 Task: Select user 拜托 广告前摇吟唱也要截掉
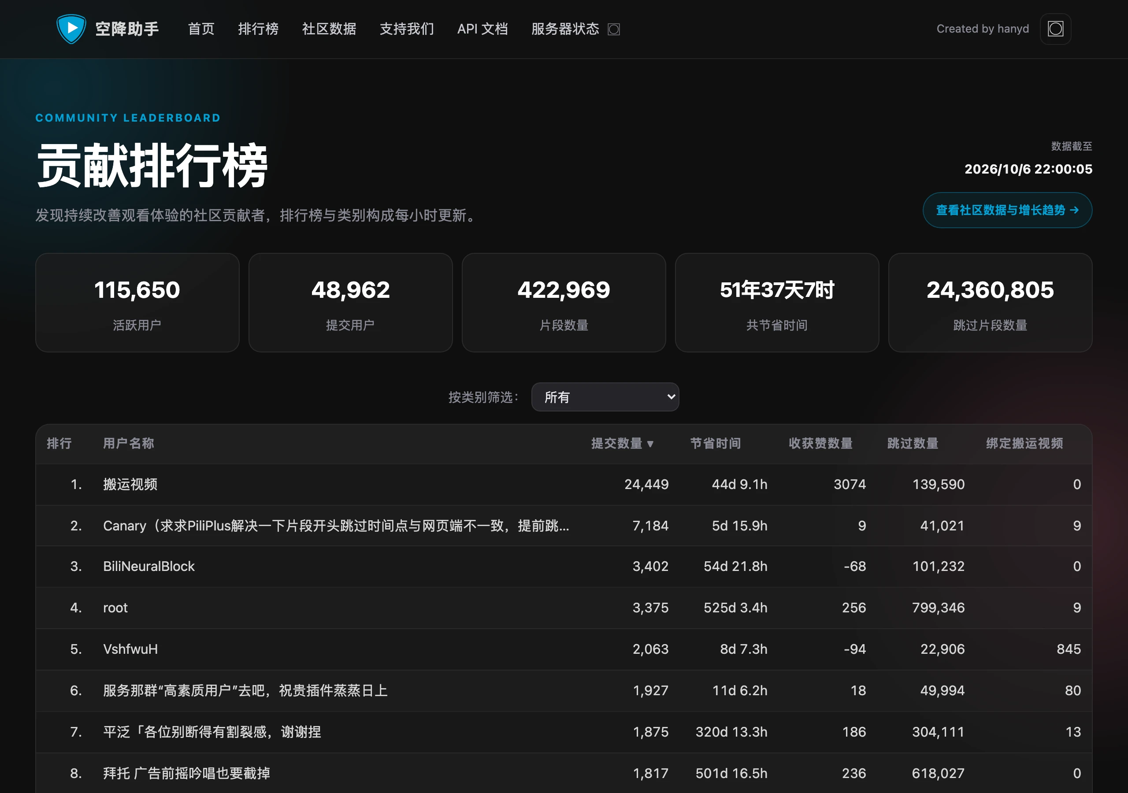(187, 773)
